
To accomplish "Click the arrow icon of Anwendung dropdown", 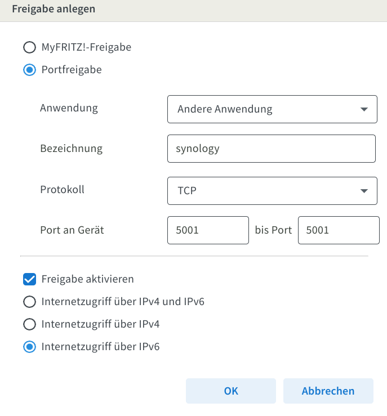I will pos(364,109).
